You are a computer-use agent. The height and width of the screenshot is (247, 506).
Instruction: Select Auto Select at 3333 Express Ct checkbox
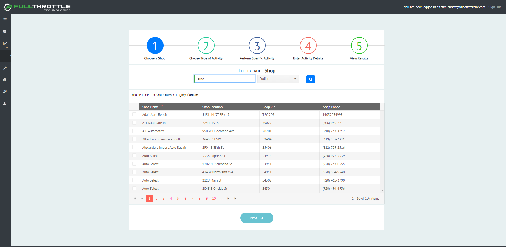(x=134, y=156)
